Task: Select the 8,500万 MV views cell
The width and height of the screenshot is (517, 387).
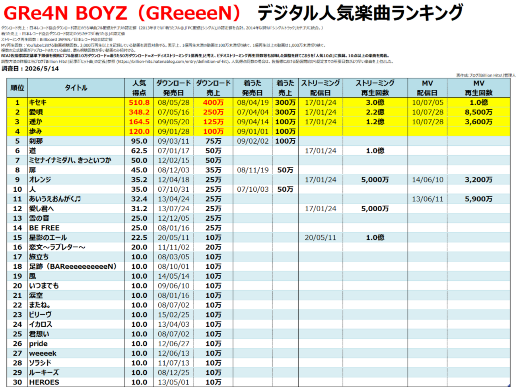Action: pyautogui.click(x=479, y=112)
